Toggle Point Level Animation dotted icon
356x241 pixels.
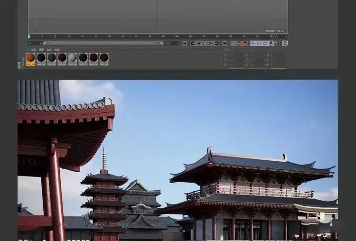coord(277,43)
